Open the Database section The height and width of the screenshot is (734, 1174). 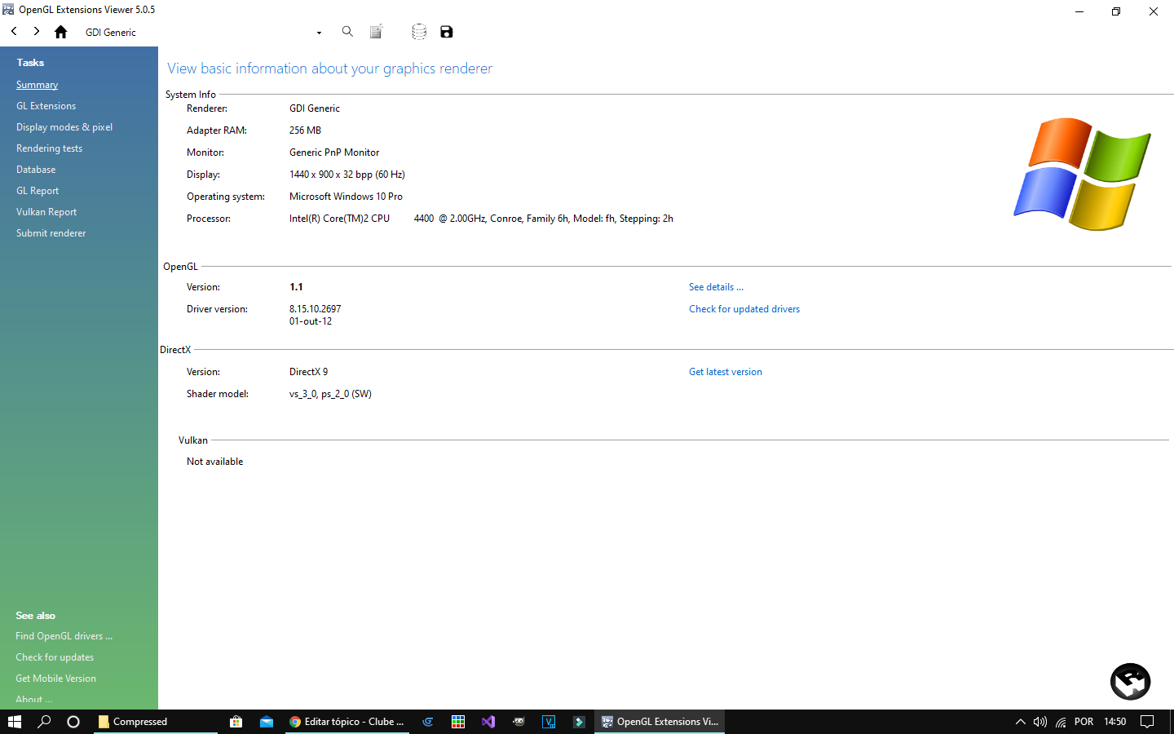click(36, 170)
